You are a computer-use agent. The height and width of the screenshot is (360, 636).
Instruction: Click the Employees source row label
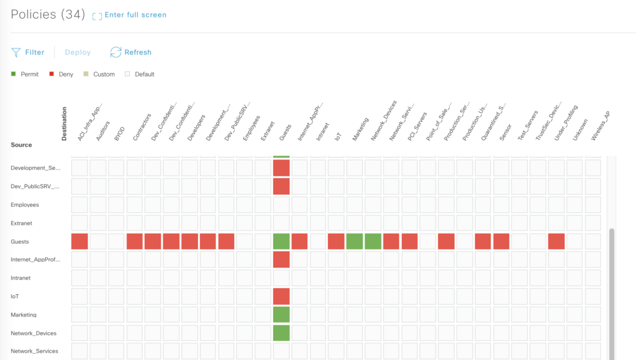pos(25,205)
